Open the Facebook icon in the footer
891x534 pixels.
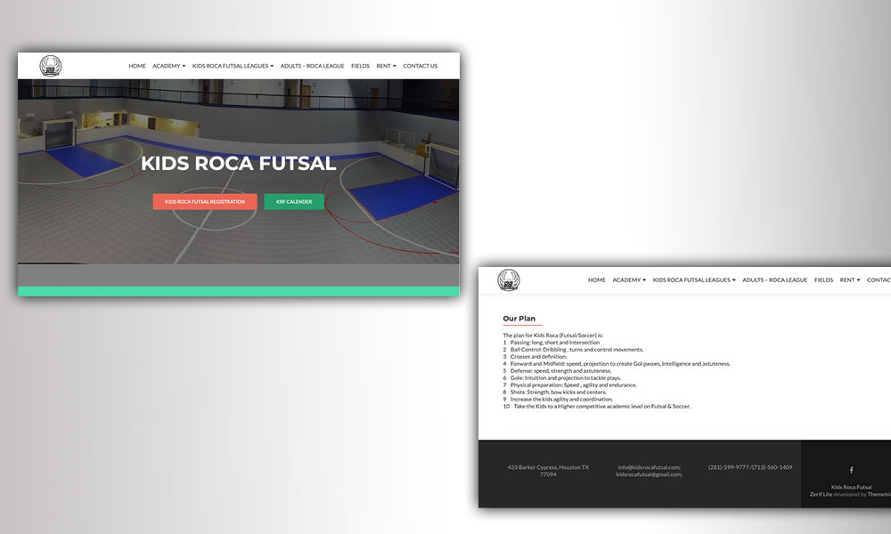[x=851, y=470]
